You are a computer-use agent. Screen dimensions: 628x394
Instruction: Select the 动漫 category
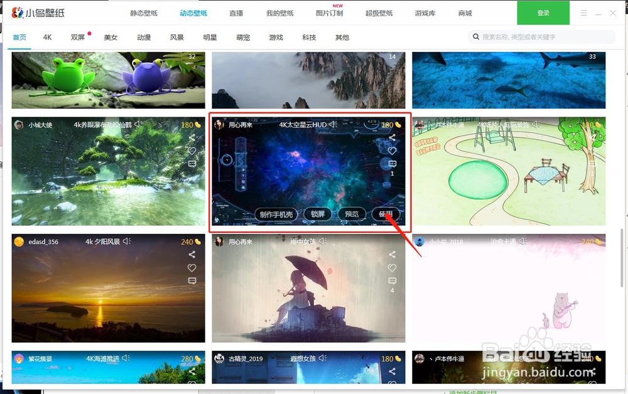click(x=144, y=37)
